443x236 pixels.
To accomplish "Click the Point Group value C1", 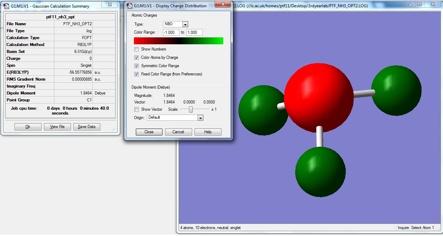I will point(89,100).
